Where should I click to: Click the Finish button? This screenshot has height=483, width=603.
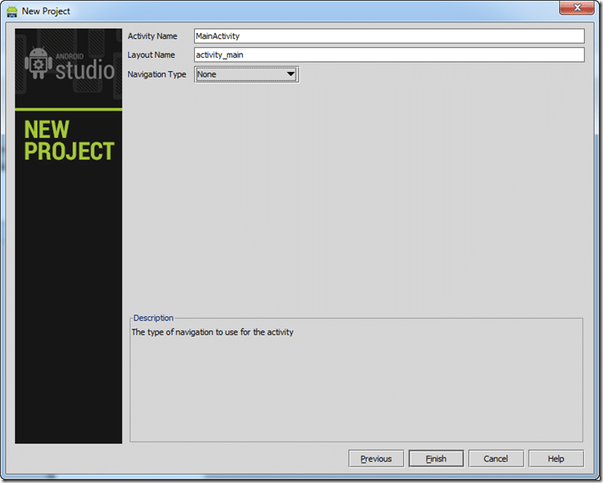436,458
